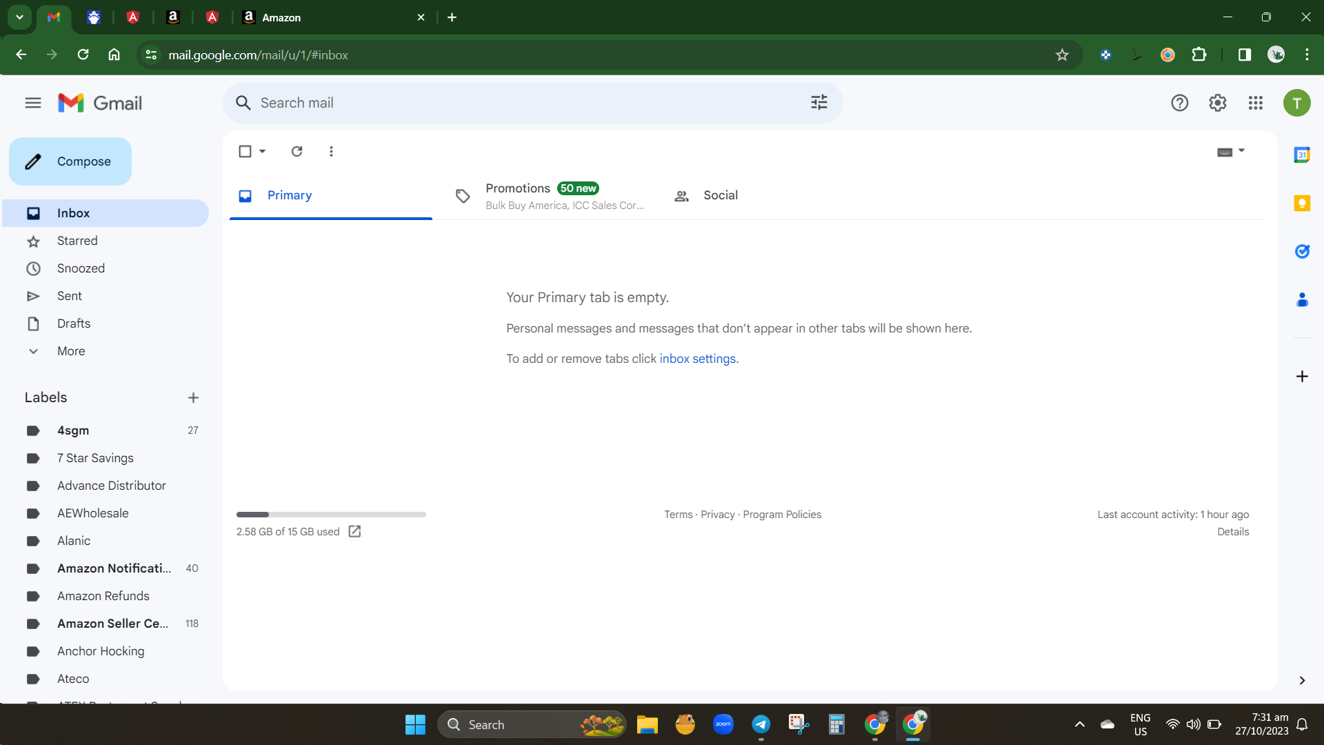Open Telegram from the taskbar

click(x=761, y=724)
